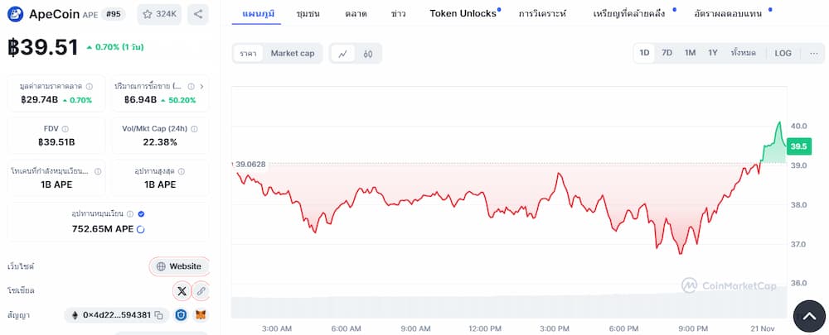Open info icon beside FDV
Viewport: 829px width, 335px height.
click(65, 129)
